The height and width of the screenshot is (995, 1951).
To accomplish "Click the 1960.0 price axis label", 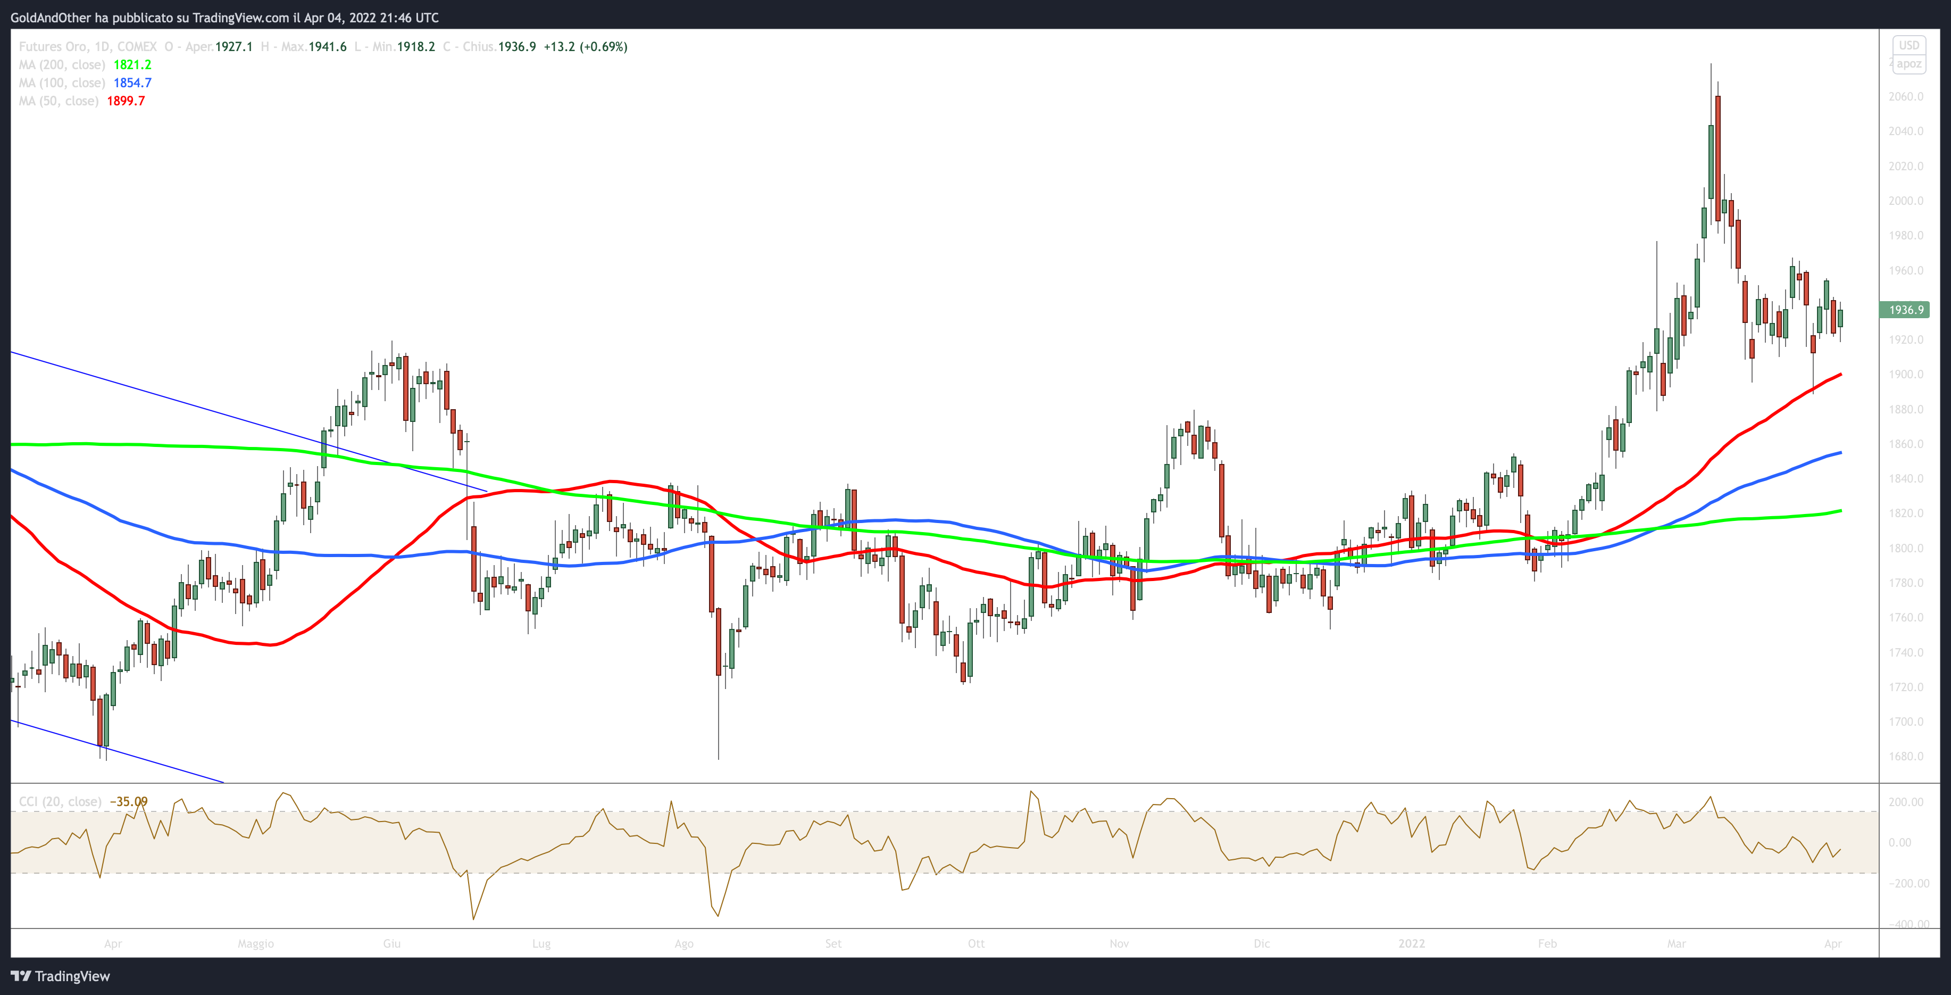I will pyautogui.click(x=1906, y=270).
